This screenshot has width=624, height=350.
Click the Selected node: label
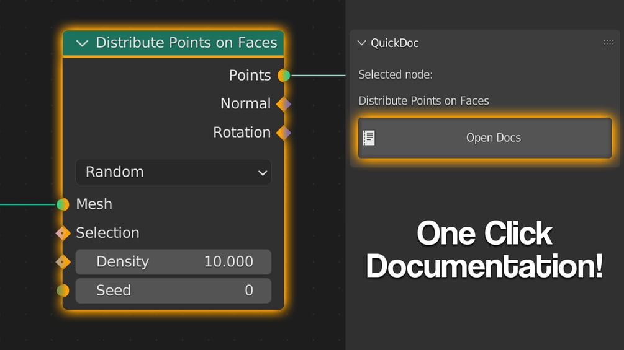tap(396, 75)
